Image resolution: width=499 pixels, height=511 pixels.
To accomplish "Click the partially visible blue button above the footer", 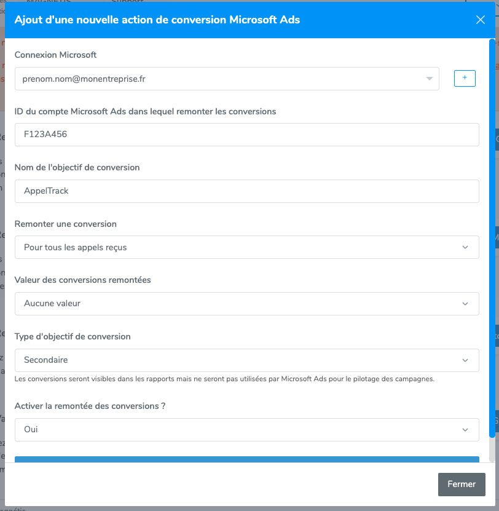I will tap(246, 459).
